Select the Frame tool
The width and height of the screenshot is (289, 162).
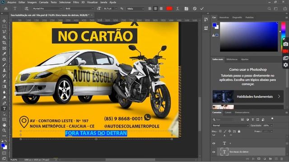click(x=4, y=48)
